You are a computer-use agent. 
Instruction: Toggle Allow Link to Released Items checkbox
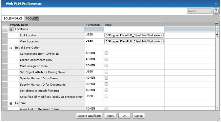point(107,109)
